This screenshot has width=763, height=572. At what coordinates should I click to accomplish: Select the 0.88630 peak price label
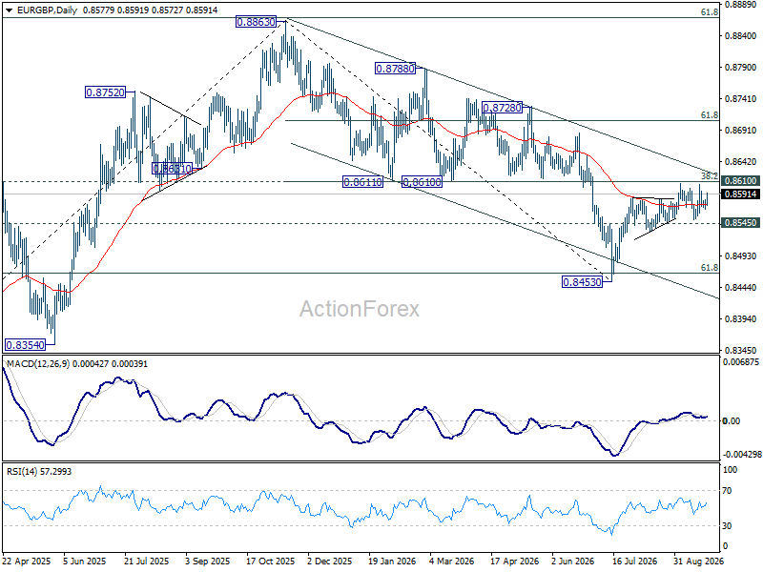coord(256,22)
